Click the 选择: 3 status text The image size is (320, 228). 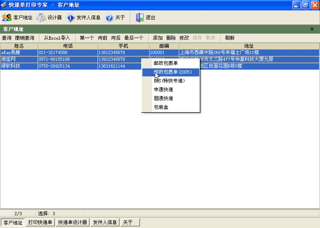[x=46, y=214]
